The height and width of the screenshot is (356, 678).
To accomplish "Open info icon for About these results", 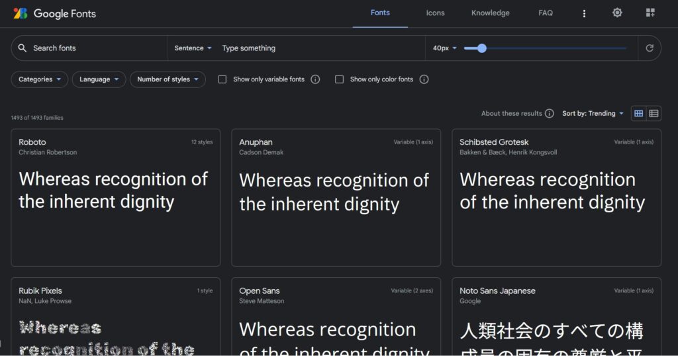I will click(549, 114).
